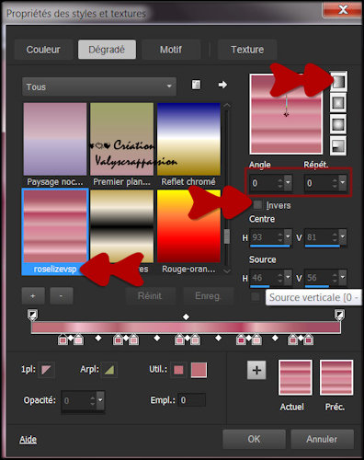Expand the Répét. value dropdown arrow

pyautogui.click(x=343, y=183)
